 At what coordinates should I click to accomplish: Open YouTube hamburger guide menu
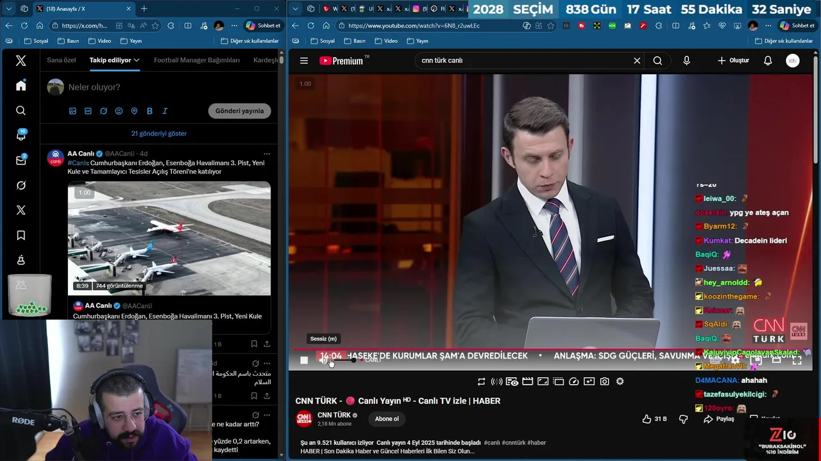tap(304, 61)
